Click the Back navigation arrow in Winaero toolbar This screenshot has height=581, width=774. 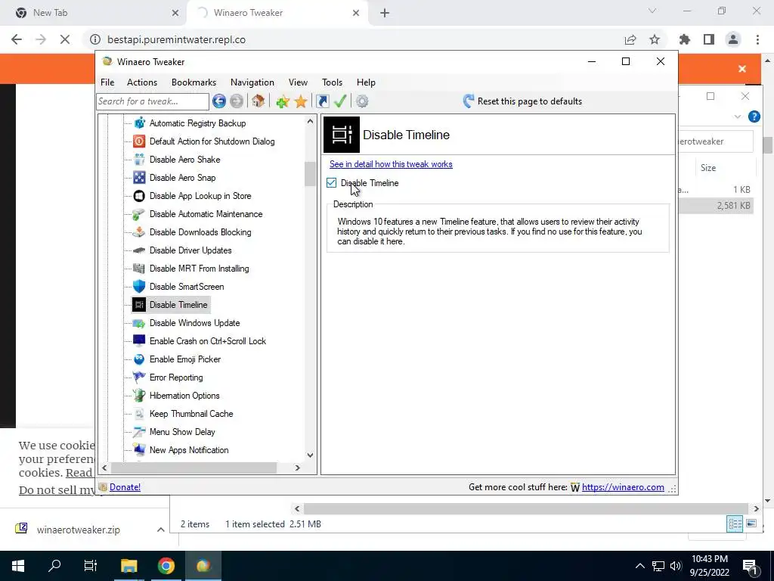pos(219,101)
